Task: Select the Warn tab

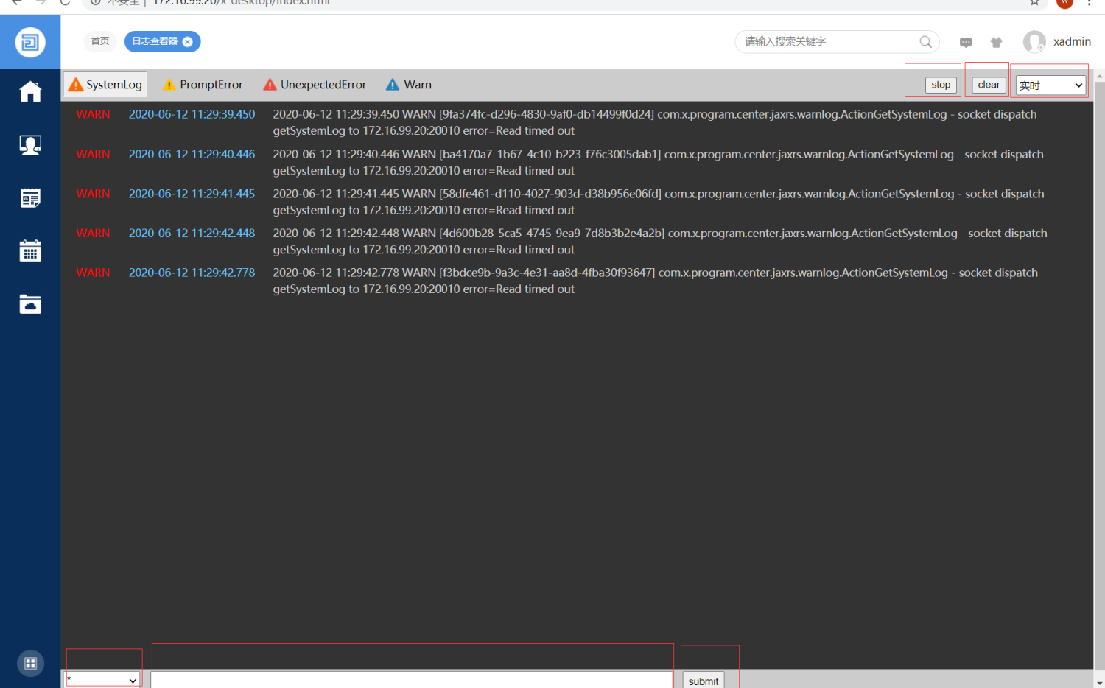Action: [409, 85]
